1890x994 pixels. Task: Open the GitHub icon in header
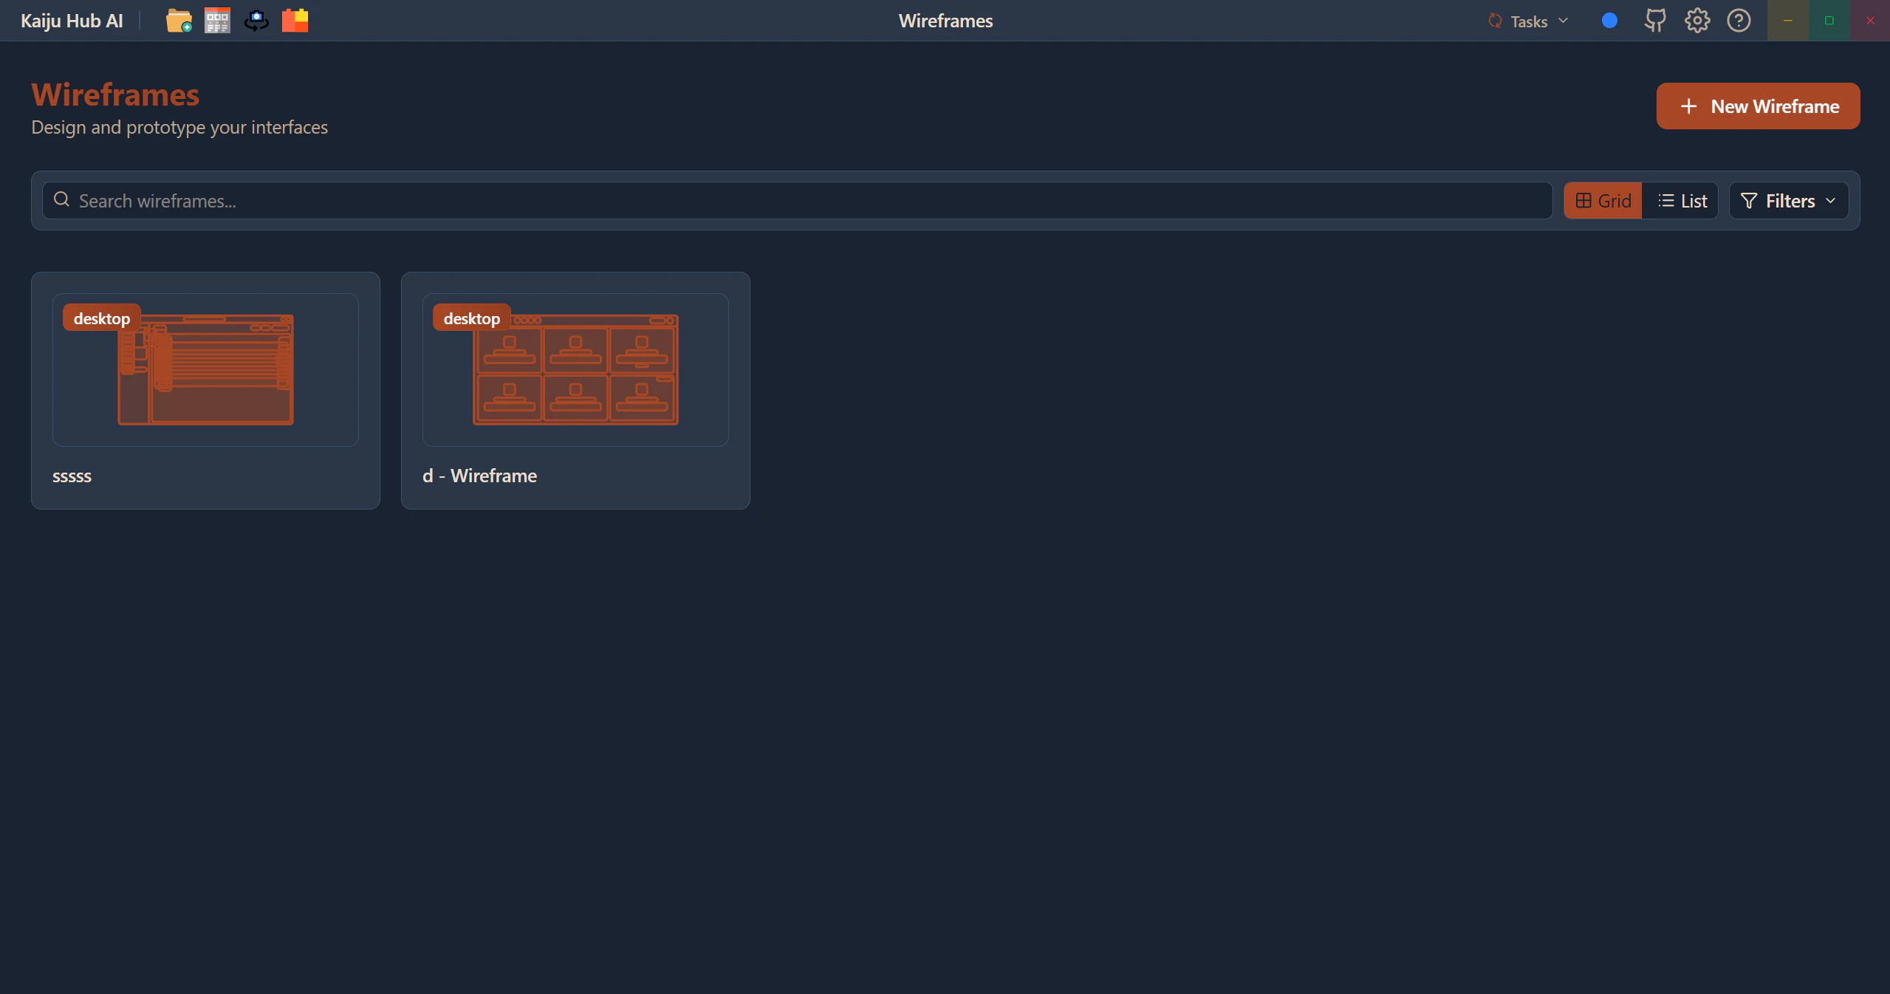[x=1655, y=21]
